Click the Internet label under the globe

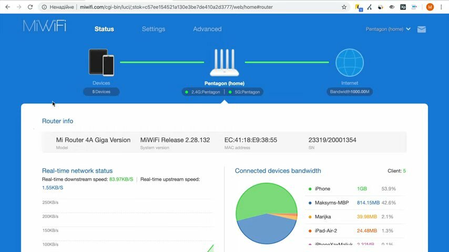(x=350, y=83)
